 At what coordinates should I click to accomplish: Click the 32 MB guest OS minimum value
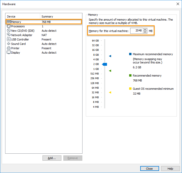coord(137,94)
